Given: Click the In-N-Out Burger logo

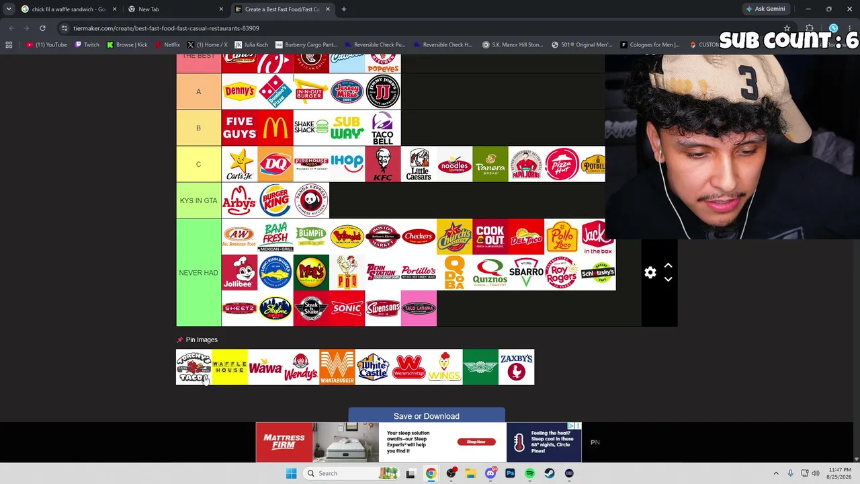Looking at the screenshot, I should pos(311,91).
